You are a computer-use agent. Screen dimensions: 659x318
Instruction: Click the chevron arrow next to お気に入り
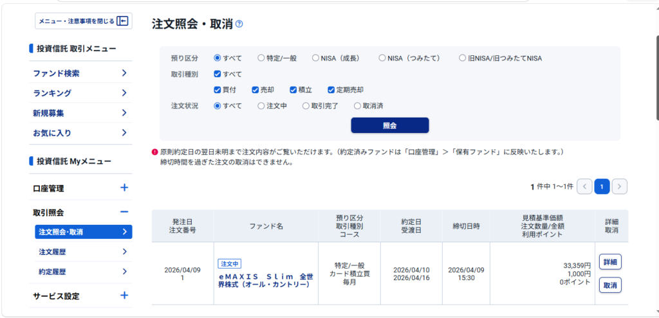124,133
